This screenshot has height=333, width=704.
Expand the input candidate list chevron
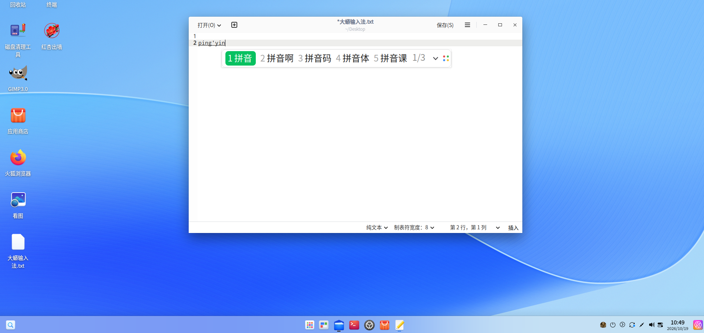(x=436, y=59)
